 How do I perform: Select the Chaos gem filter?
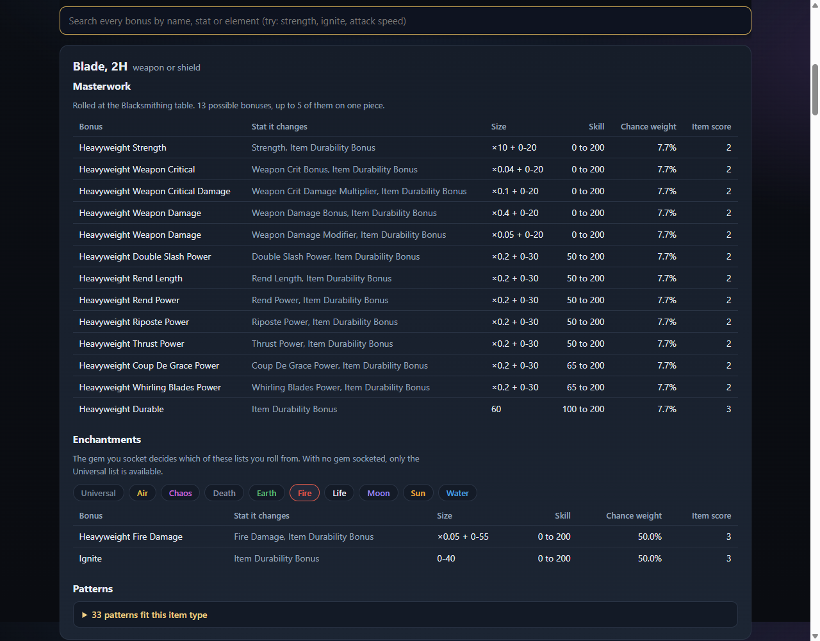(x=180, y=493)
